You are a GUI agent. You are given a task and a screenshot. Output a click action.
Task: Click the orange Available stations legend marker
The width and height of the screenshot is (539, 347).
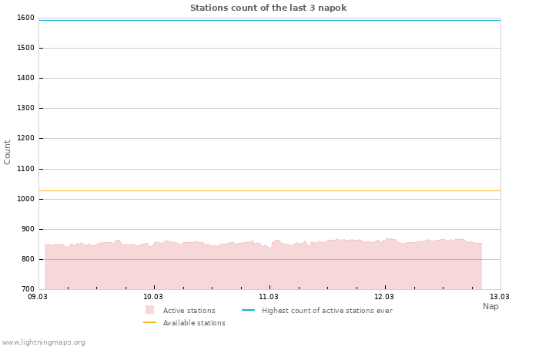coord(149,322)
